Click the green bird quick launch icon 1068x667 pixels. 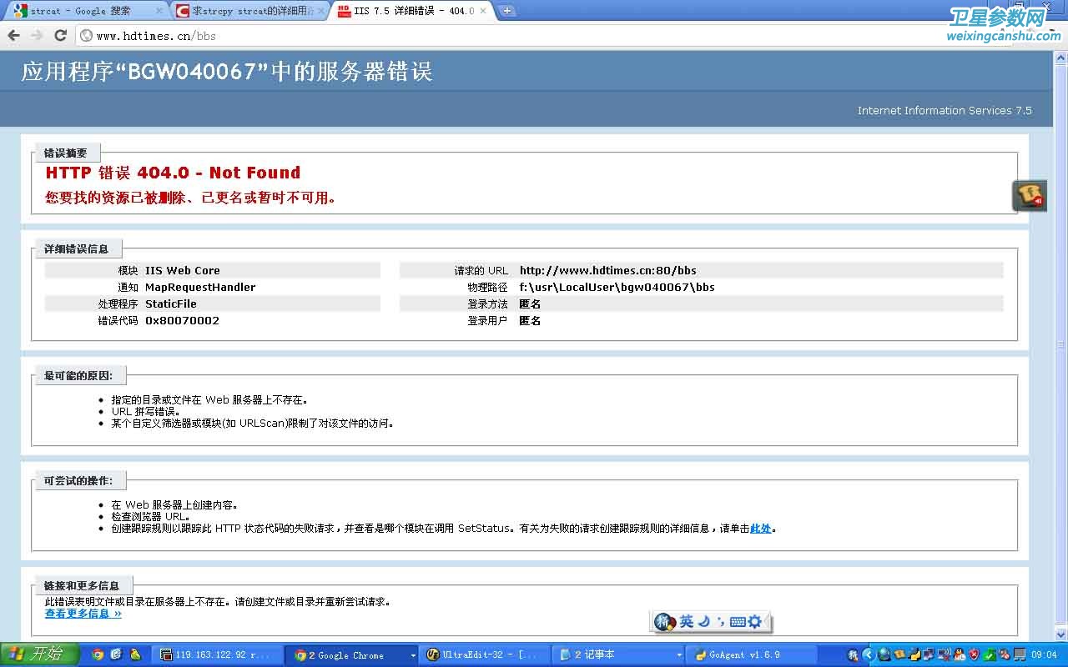[x=134, y=654]
